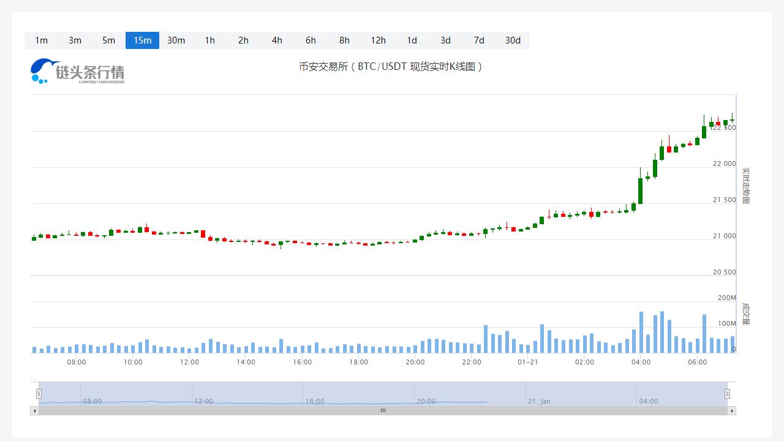Click the right navigator range handle

[727, 394]
